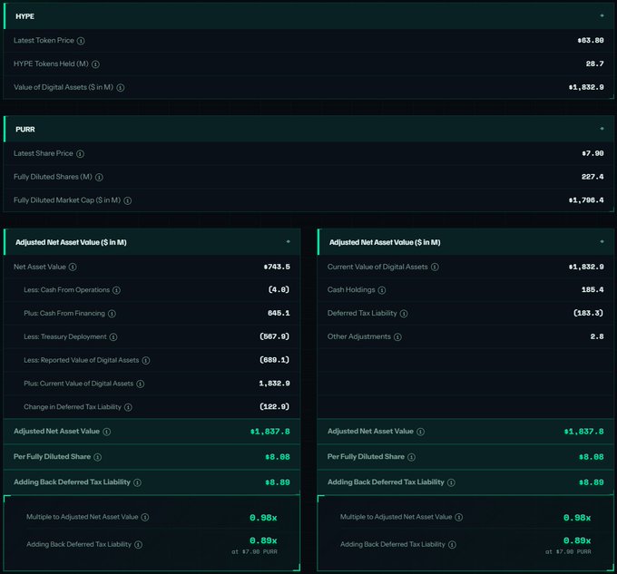Click the (4.0) cash from operations value
617x574 pixels.
click(279, 290)
